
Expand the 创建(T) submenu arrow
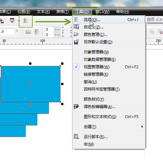point(142,126)
